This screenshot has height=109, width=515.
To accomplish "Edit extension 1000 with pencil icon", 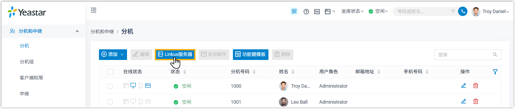I will point(464,86).
